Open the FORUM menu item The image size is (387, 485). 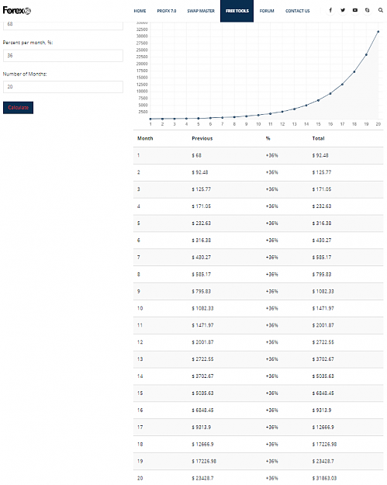(267, 11)
